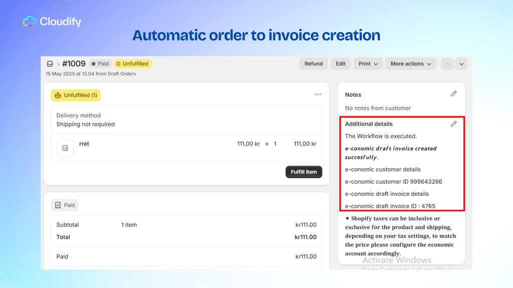Click the up chevron for the previous order
513x288 pixels.
[x=447, y=63]
